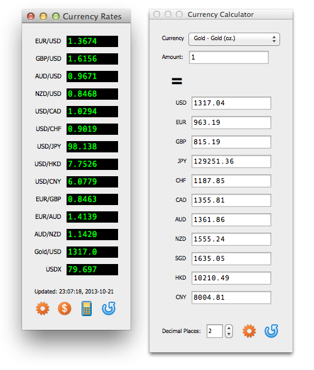
Task: Open settings gear in Currency Rates window
Action: pyautogui.click(x=43, y=309)
